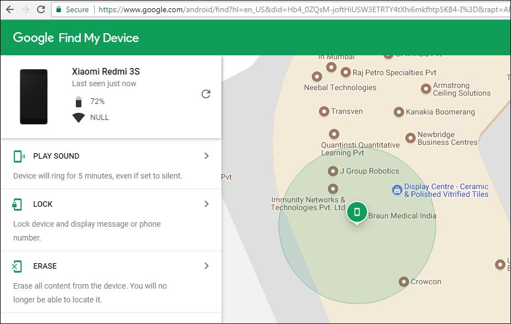
Task: Click the J Group Robotics map marker
Action: point(333,171)
